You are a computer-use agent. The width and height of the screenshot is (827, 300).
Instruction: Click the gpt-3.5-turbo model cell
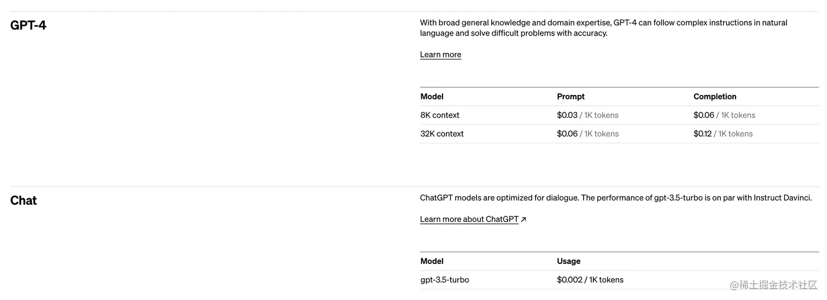(445, 280)
